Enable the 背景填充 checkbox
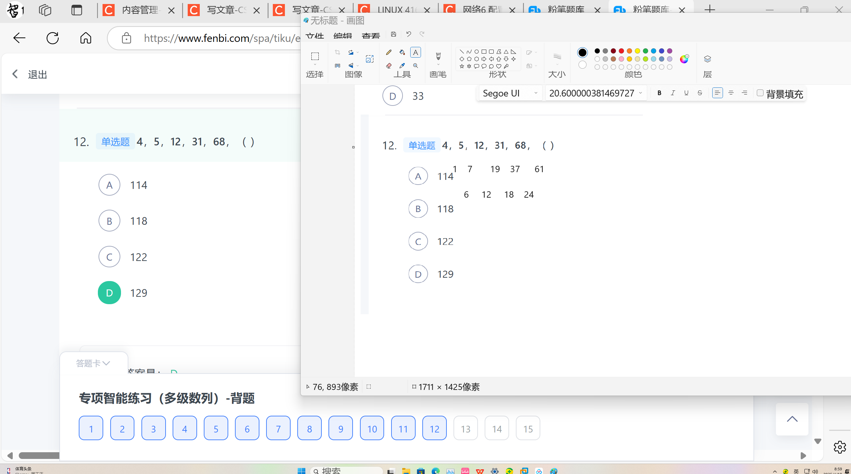Viewport: 851px width, 474px height. [x=760, y=93]
